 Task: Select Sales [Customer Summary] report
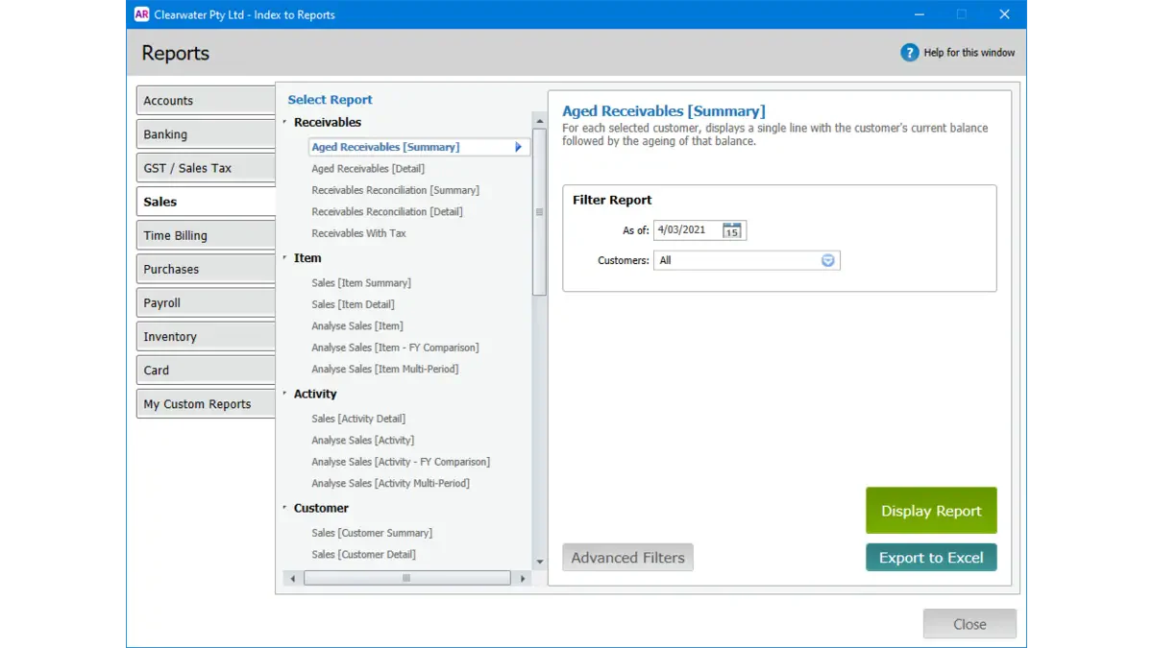coord(372,533)
